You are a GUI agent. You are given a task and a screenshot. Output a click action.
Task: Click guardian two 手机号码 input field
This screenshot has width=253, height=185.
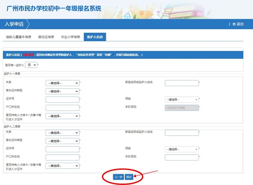(x=181, y=157)
